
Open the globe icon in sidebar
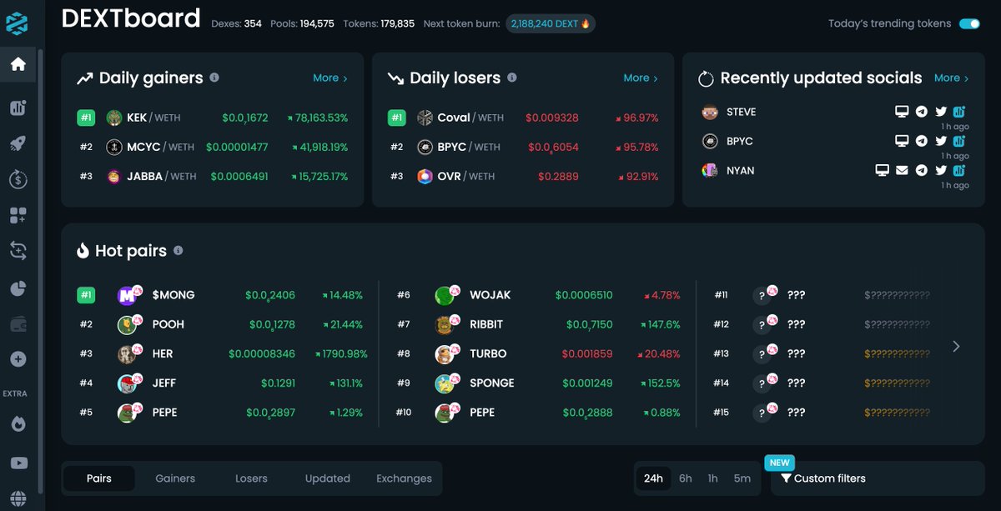click(x=18, y=498)
